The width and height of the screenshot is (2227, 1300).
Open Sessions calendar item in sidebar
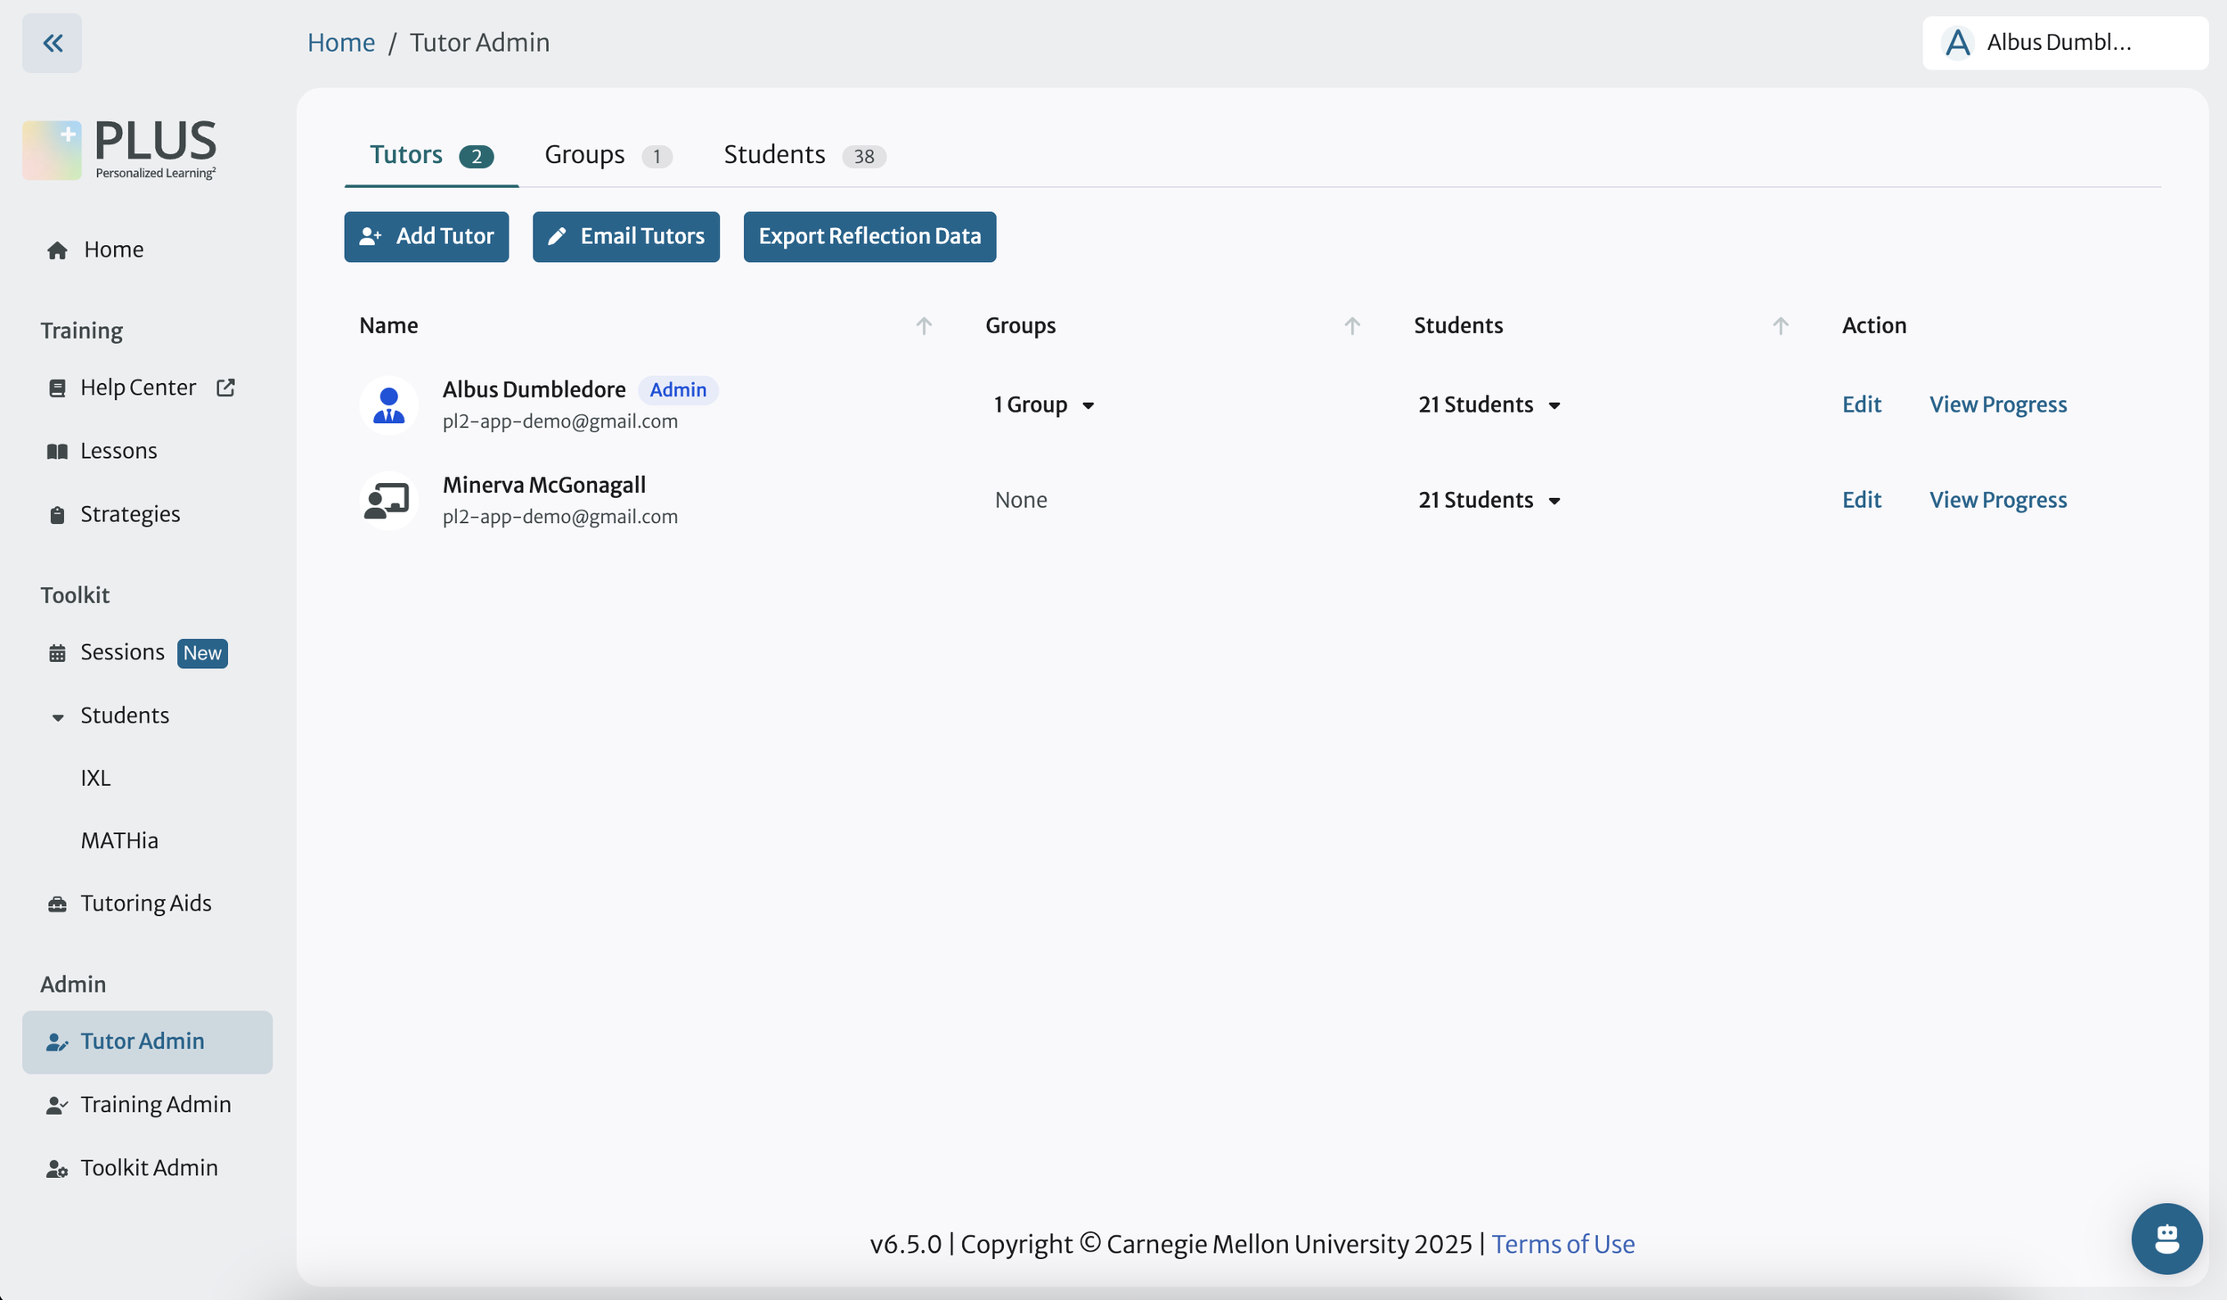pos(123,652)
